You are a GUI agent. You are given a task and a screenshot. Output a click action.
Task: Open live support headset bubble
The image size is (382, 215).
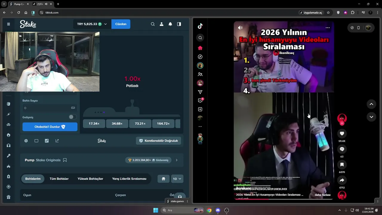point(180,196)
